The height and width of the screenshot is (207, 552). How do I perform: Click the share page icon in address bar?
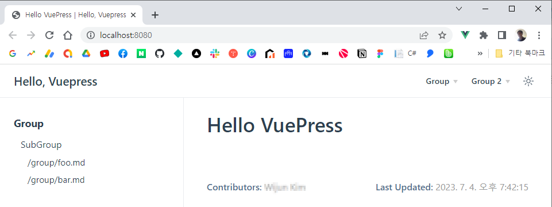tap(424, 35)
